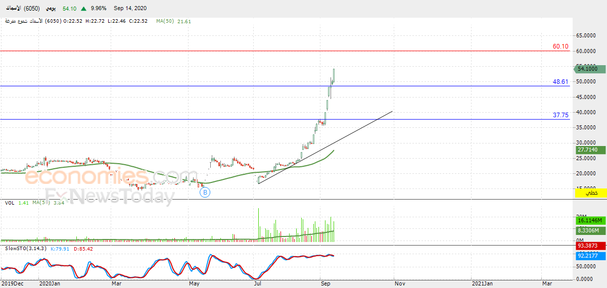Click the 54.10 last price in header
This screenshot has width=607, height=288.
[x=69, y=9]
